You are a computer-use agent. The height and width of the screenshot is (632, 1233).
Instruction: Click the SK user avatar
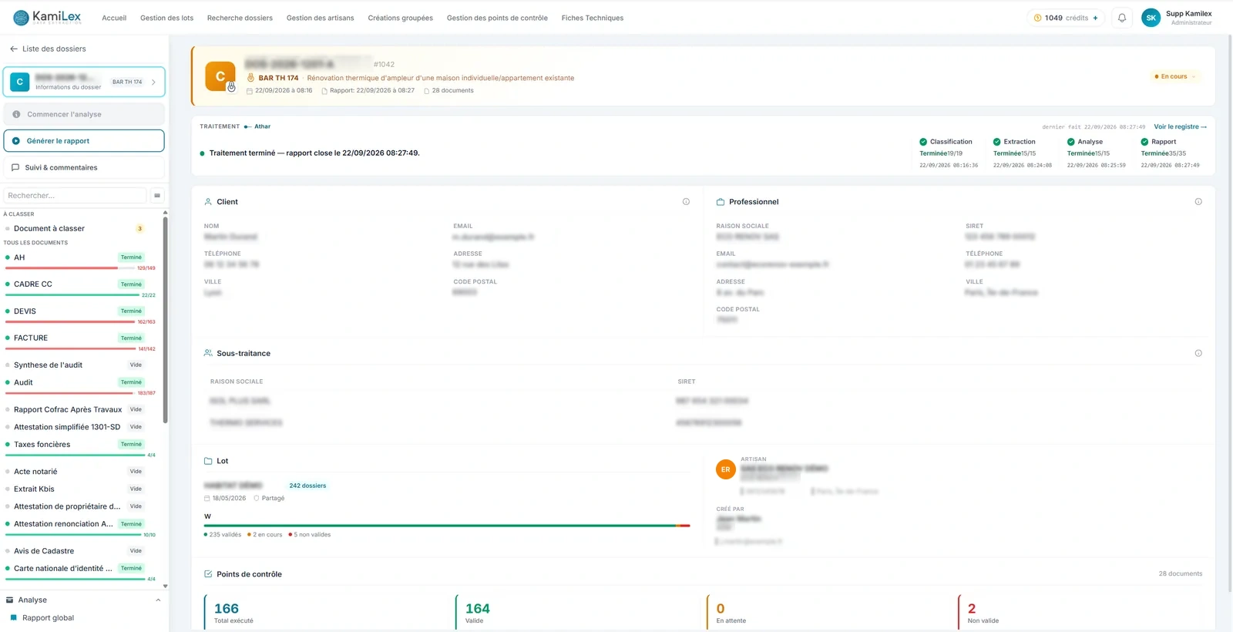tap(1151, 18)
